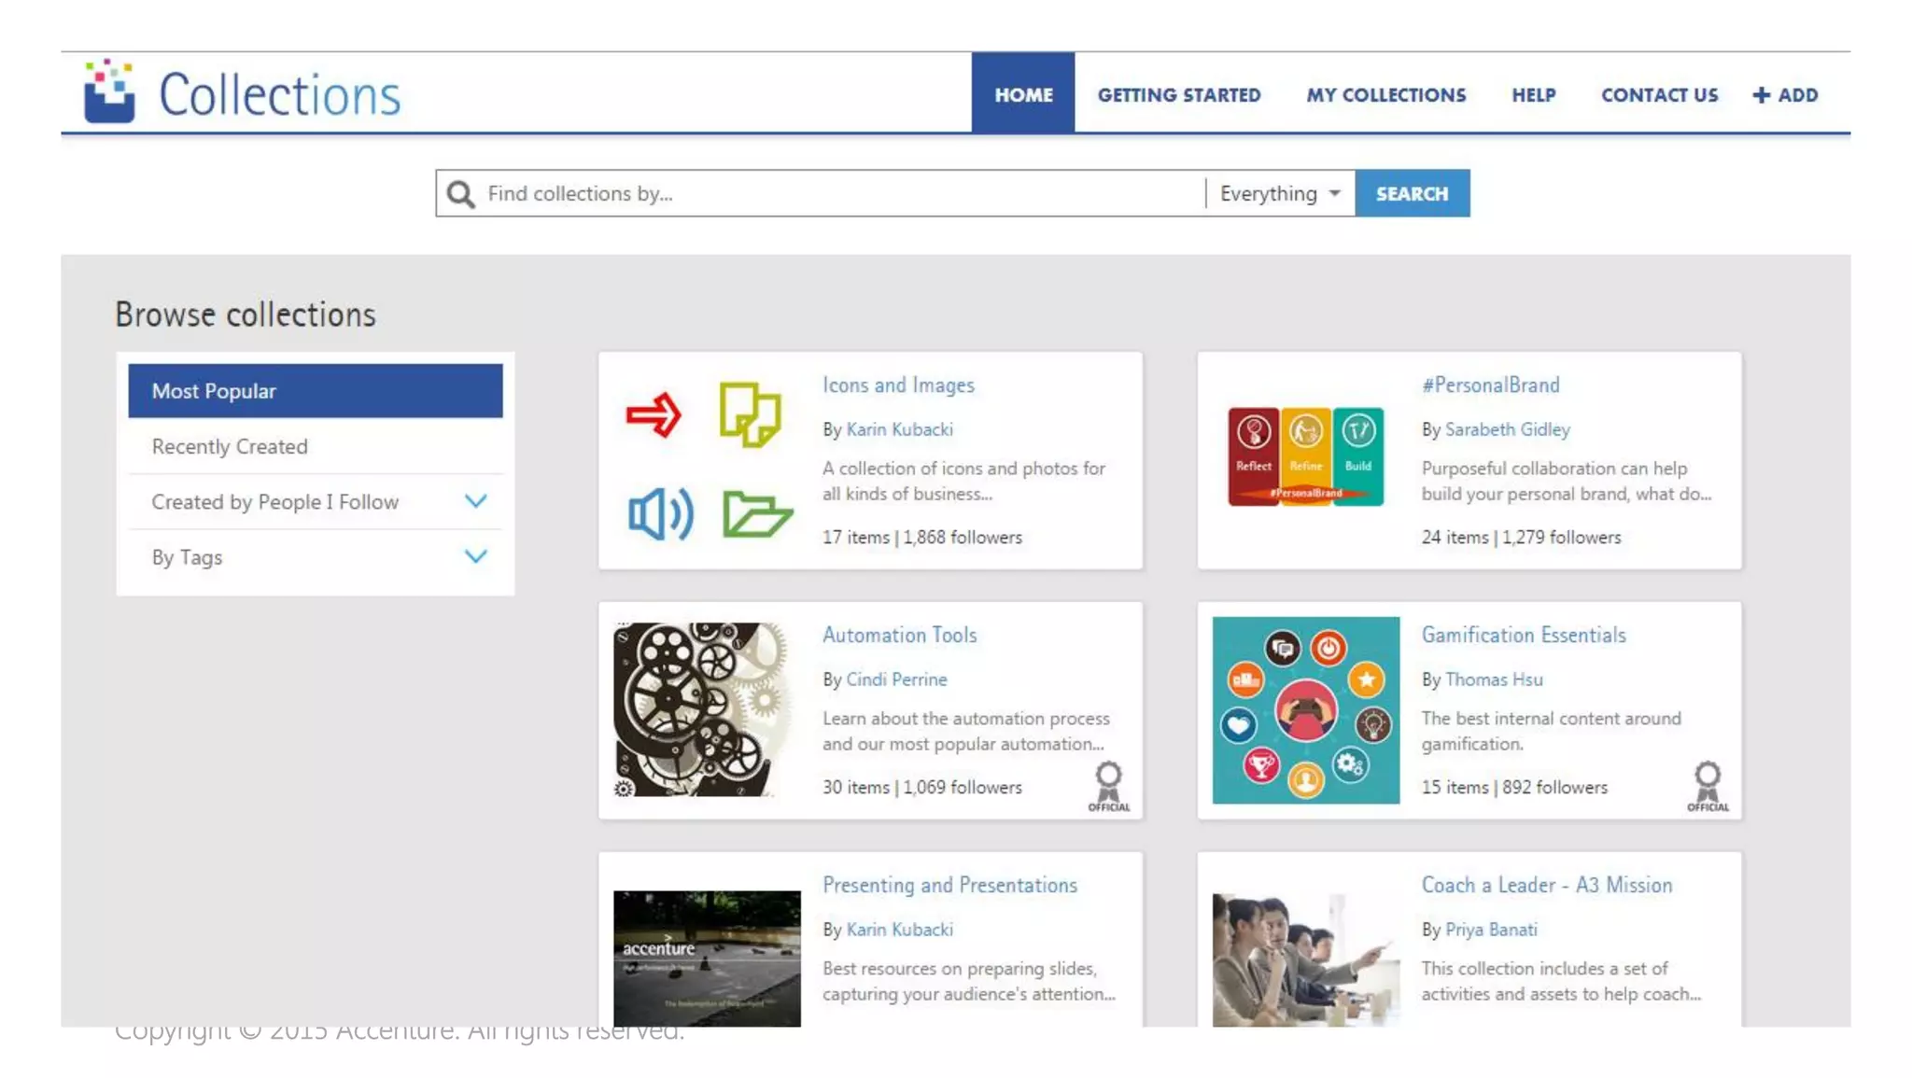The width and height of the screenshot is (1912, 1078).
Task: Open author link Sarabeth Gidley
Action: [x=1507, y=429]
